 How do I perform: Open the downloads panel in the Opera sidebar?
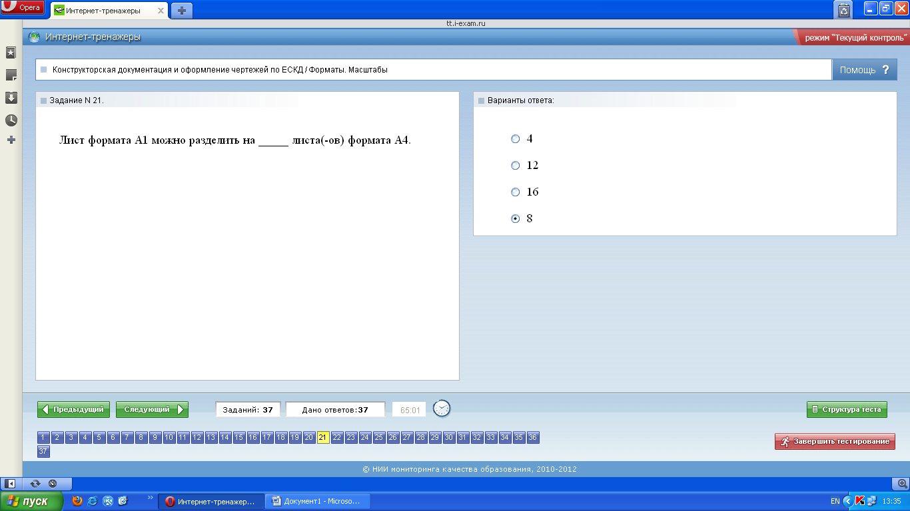[11, 98]
